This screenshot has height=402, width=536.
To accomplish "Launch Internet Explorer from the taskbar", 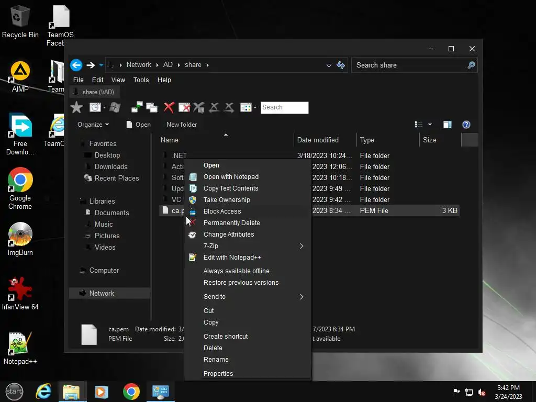I will pyautogui.click(x=44, y=392).
